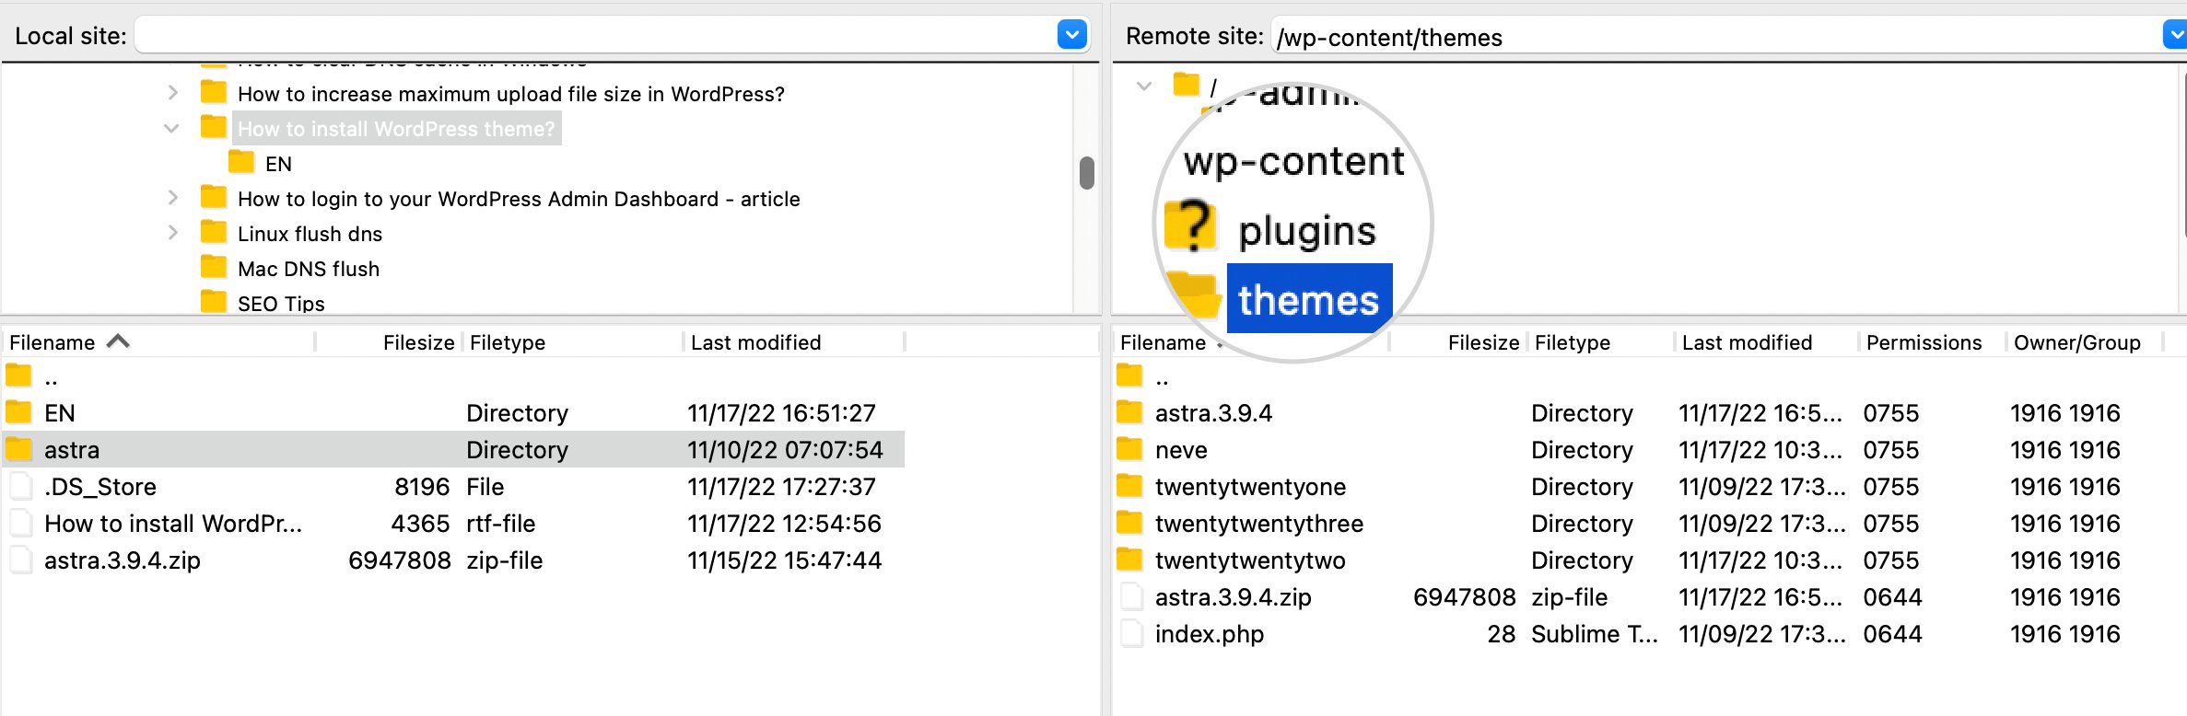
Task: Open the Remote site path dropdown
Action: click(x=2174, y=35)
